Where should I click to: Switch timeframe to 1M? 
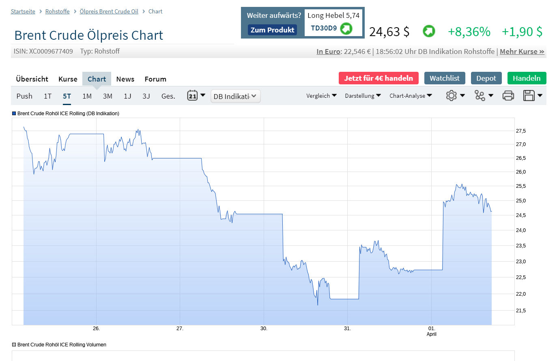click(x=87, y=96)
